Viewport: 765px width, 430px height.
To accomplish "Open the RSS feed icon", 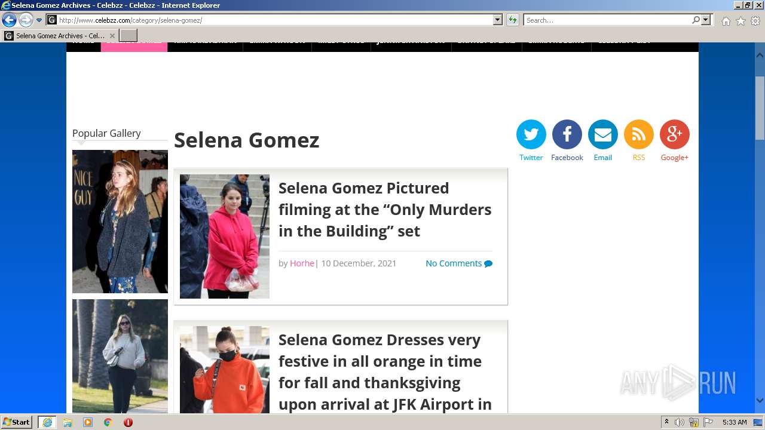I will pos(638,134).
